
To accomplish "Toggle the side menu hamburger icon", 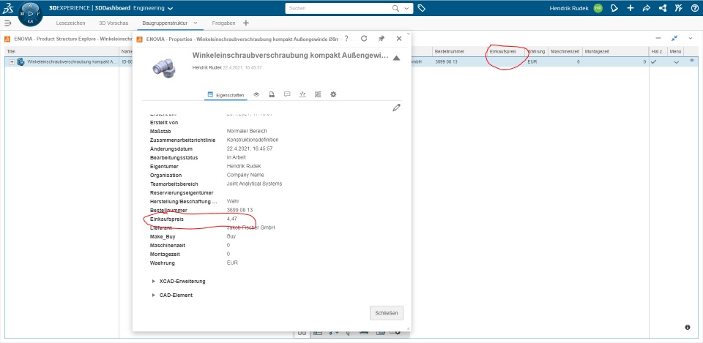I will pyautogui.click(x=7, y=23).
